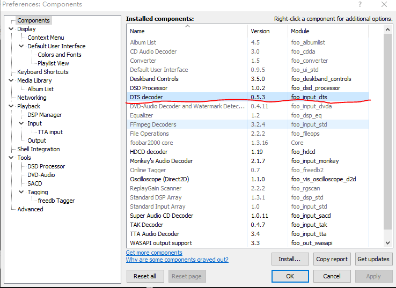Confirm with the OK button
This screenshot has height=288, width=396.
tap(290, 276)
